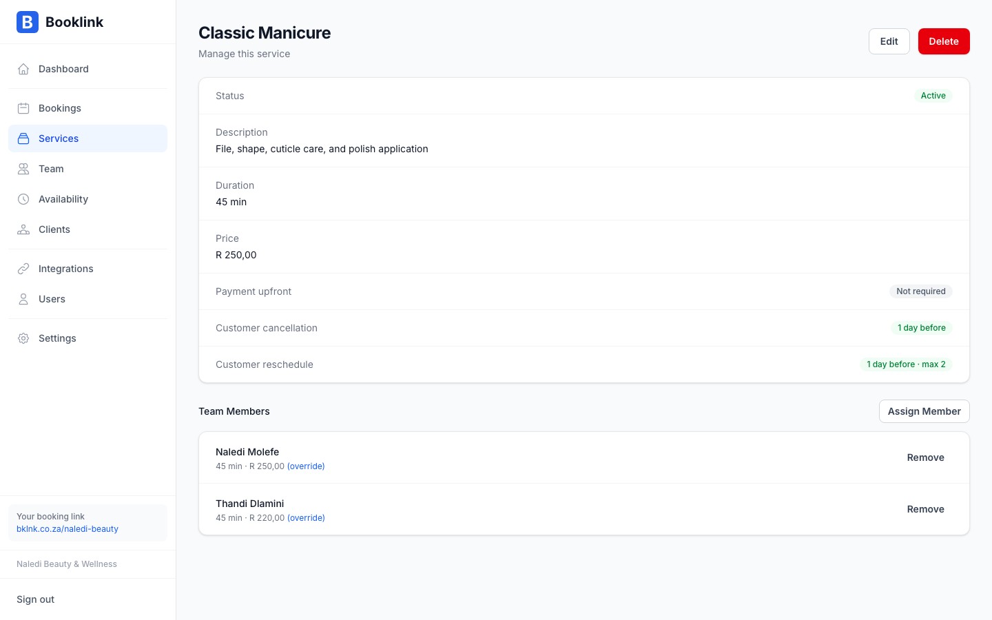
Task: Select the Services briefcase icon
Action: [x=23, y=138]
